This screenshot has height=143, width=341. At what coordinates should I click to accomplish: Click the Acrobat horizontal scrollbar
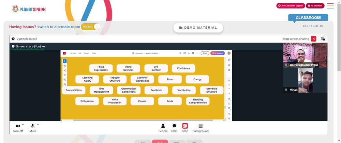tap(143, 120)
